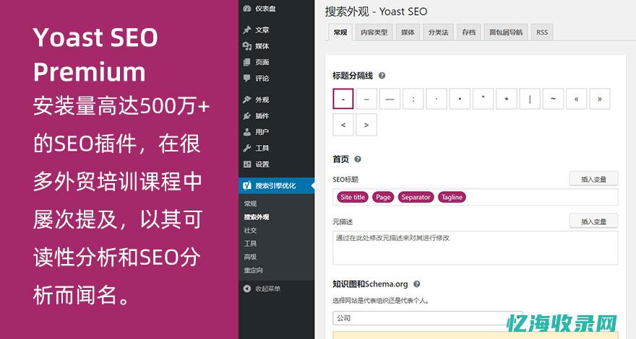Click 插入变量 button for SEO标题

pos(594,179)
